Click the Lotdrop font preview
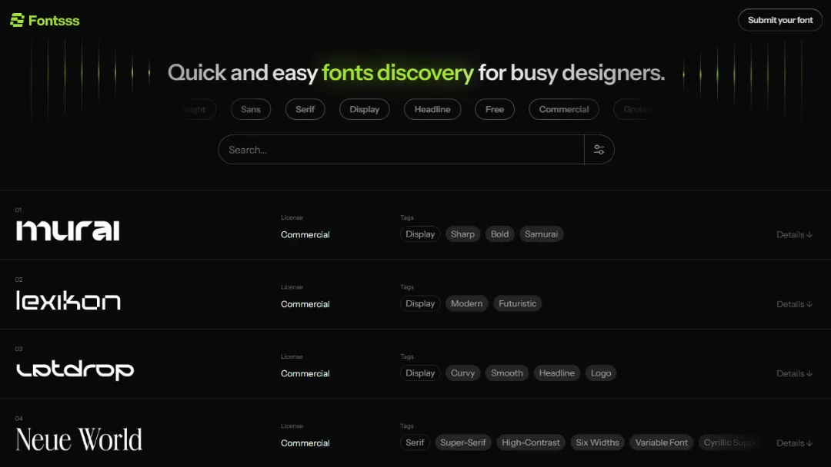 click(x=75, y=370)
